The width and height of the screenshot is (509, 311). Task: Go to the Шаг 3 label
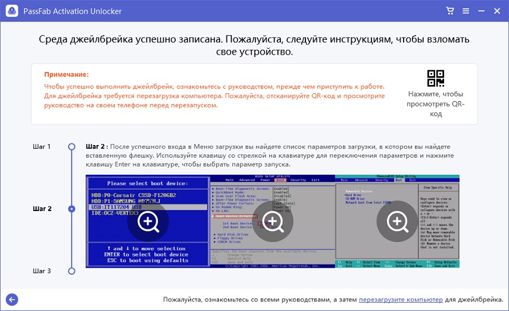[41, 271]
